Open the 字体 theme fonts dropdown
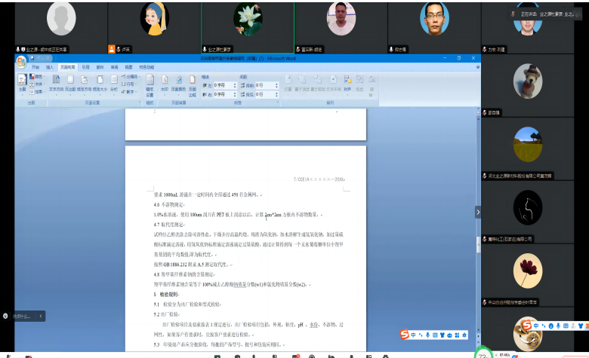The width and height of the screenshot is (589, 358). click(x=37, y=84)
